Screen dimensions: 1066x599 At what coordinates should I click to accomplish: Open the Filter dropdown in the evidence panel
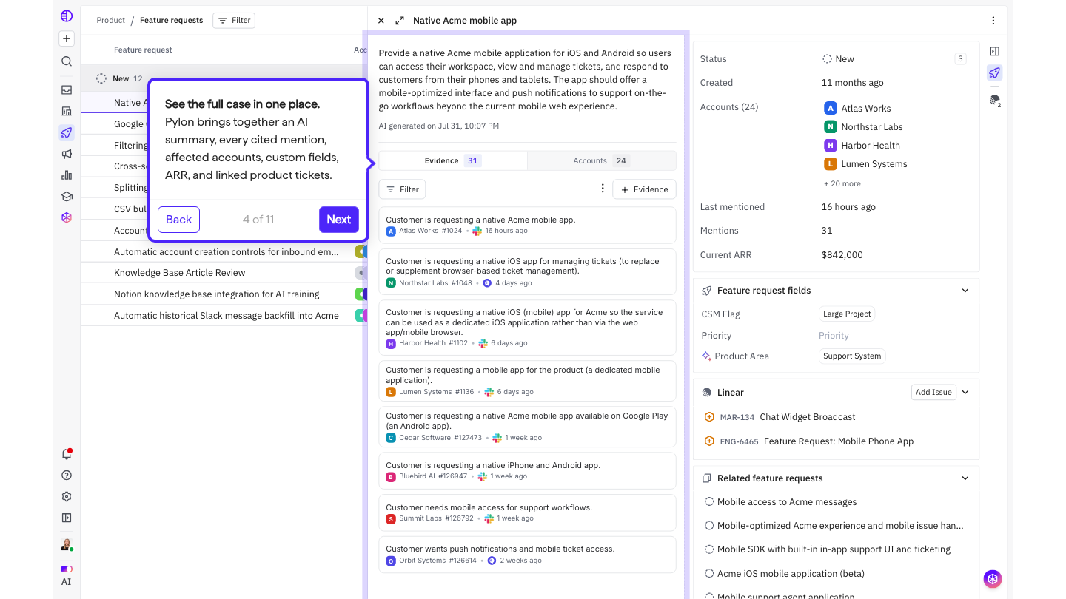pos(402,189)
